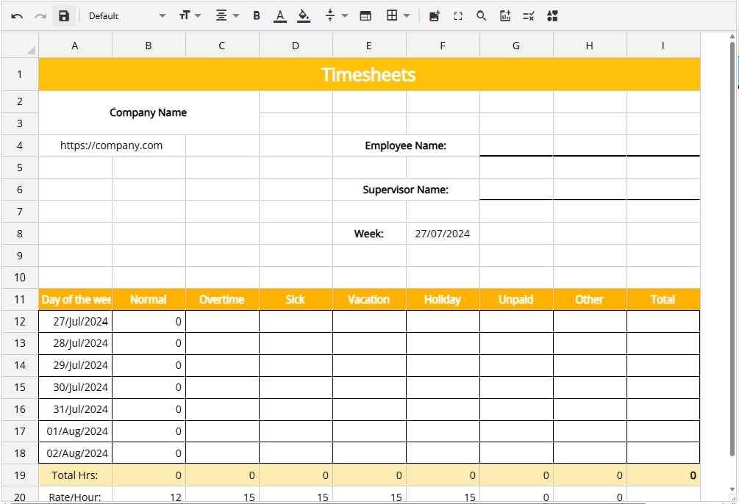Click the fill color bucket icon
The height and width of the screenshot is (504, 739).
click(x=303, y=16)
